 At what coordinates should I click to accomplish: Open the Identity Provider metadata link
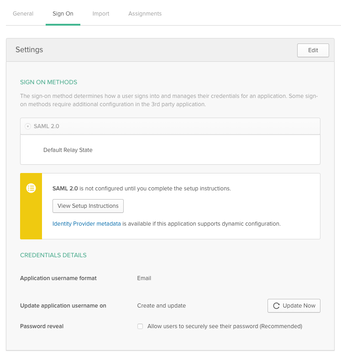[x=86, y=223]
